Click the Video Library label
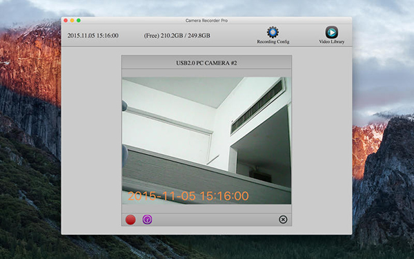Screen dimensions: 414x259 coord(332,41)
